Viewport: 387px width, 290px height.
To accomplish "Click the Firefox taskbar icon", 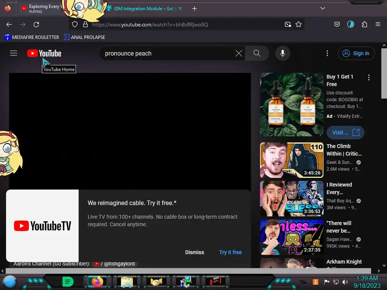I will pos(98,282).
